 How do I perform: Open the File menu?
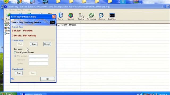6,10
